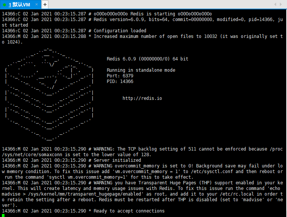Click the http://redis.io URL text
This screenshot has width=287, height=217.
(142, 98)
